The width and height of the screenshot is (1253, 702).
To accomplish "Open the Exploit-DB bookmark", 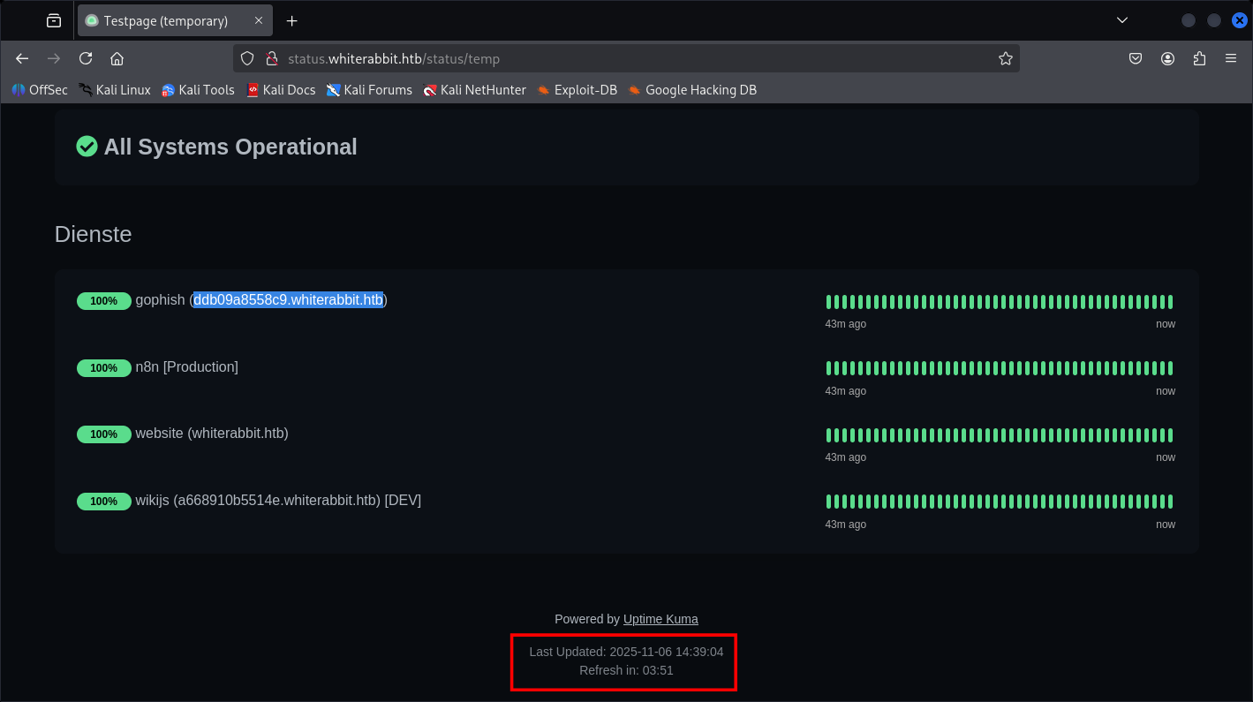I will click(577, 90).
